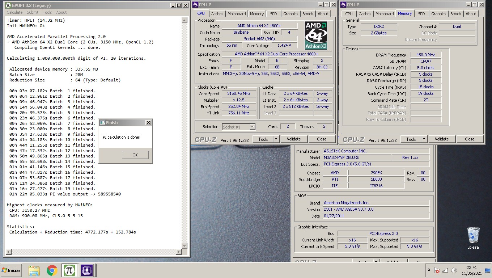
Task: Expand the Socket #1 selection dropdown
Action: pos(252,127)
